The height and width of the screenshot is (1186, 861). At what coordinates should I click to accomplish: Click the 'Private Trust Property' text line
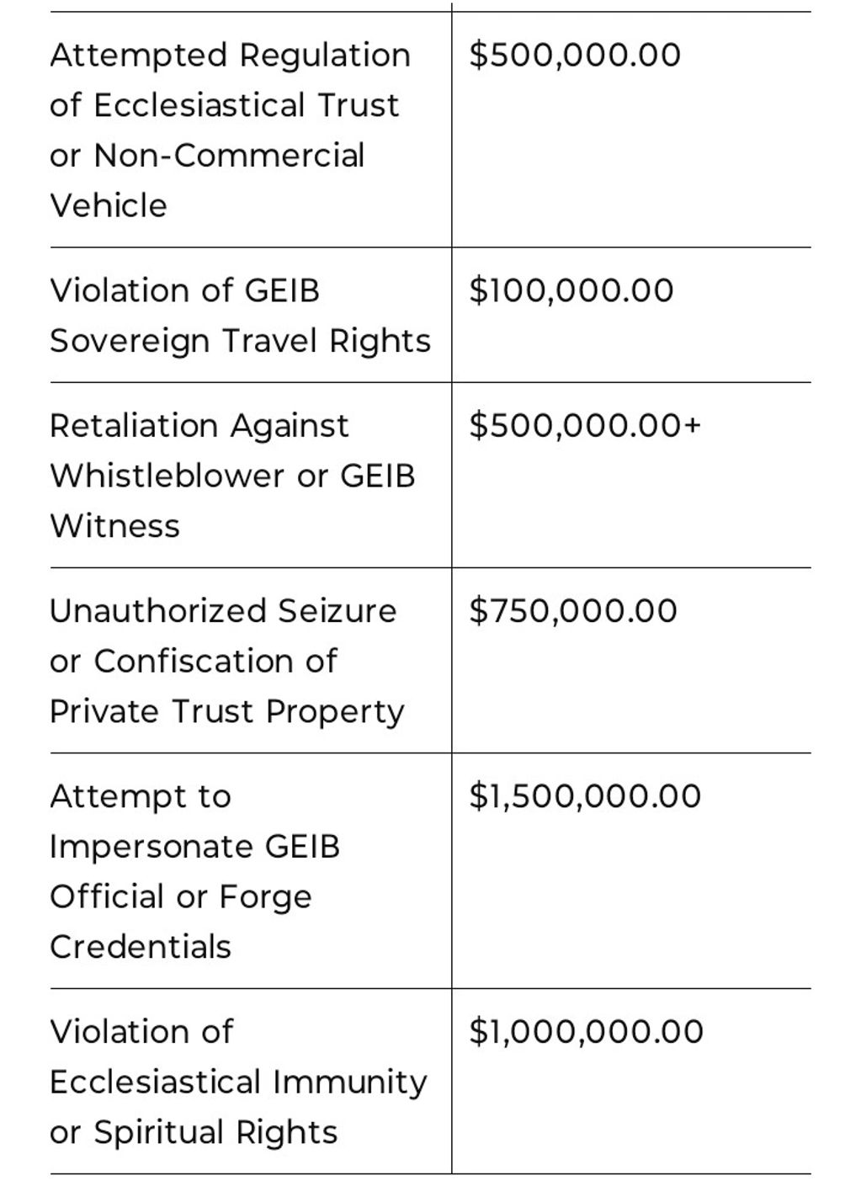(x=226, y=711)
